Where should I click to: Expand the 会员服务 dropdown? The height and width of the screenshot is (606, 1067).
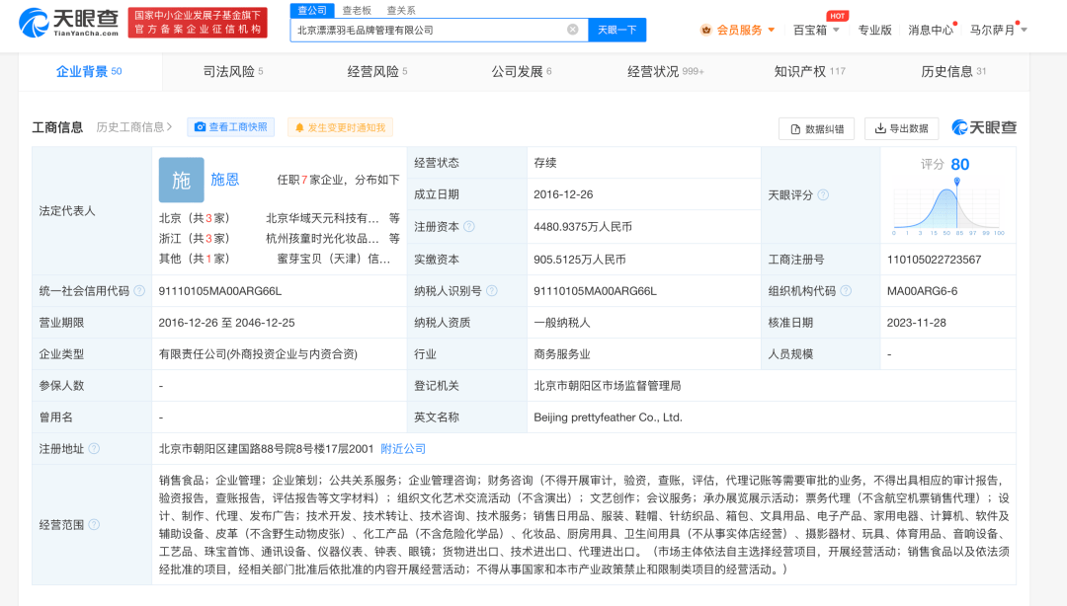tap(771, 30)
